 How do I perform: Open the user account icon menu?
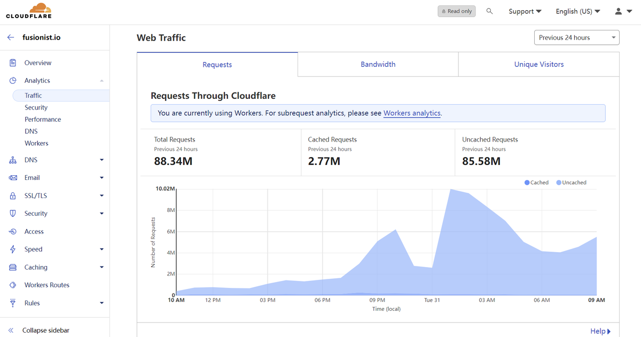622,11
